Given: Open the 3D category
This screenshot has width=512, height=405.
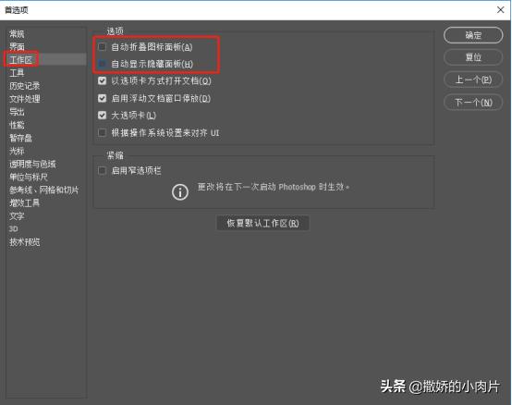Looking at the screenshot, I should coord(13,229).
